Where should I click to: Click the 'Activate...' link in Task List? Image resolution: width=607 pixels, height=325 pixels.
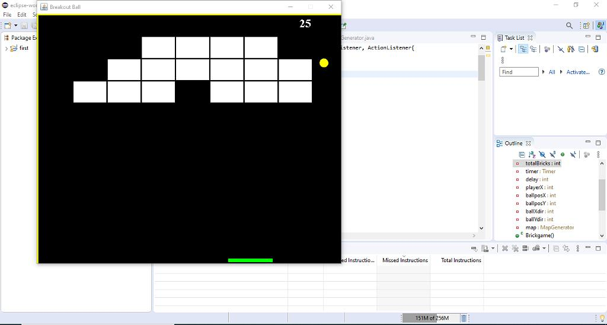click(578, 72)
